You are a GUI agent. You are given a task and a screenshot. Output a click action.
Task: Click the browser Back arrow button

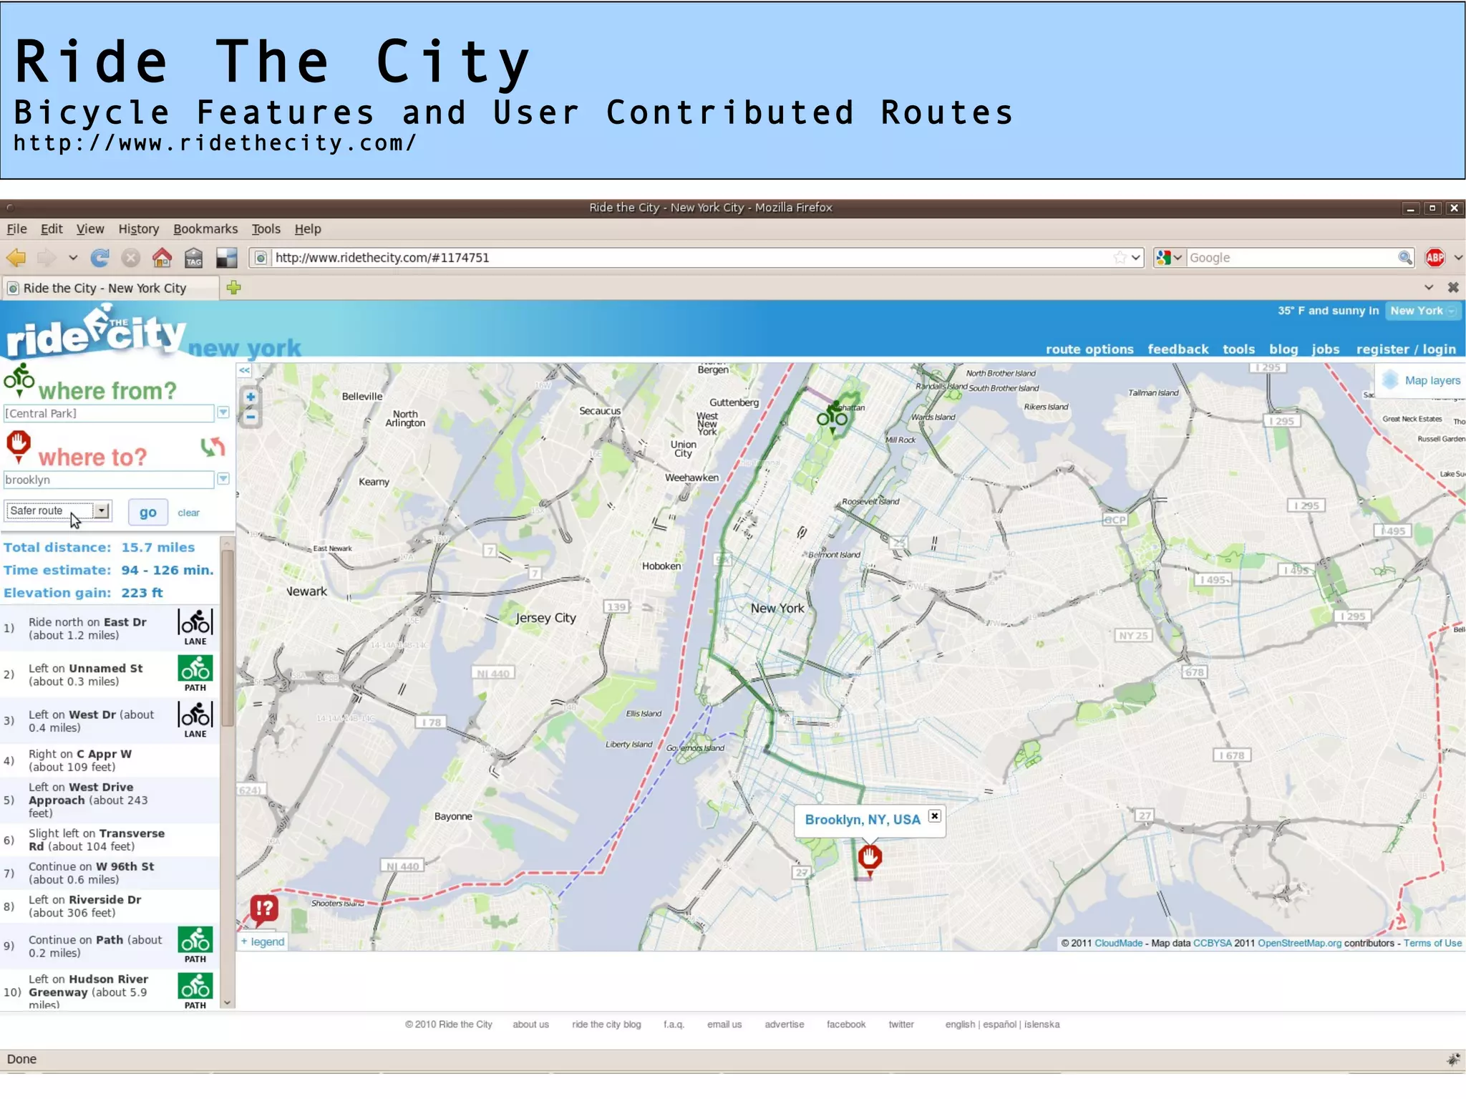16,258
